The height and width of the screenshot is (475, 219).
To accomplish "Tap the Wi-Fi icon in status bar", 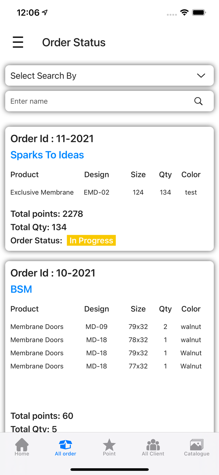I will tap(185, 13).
